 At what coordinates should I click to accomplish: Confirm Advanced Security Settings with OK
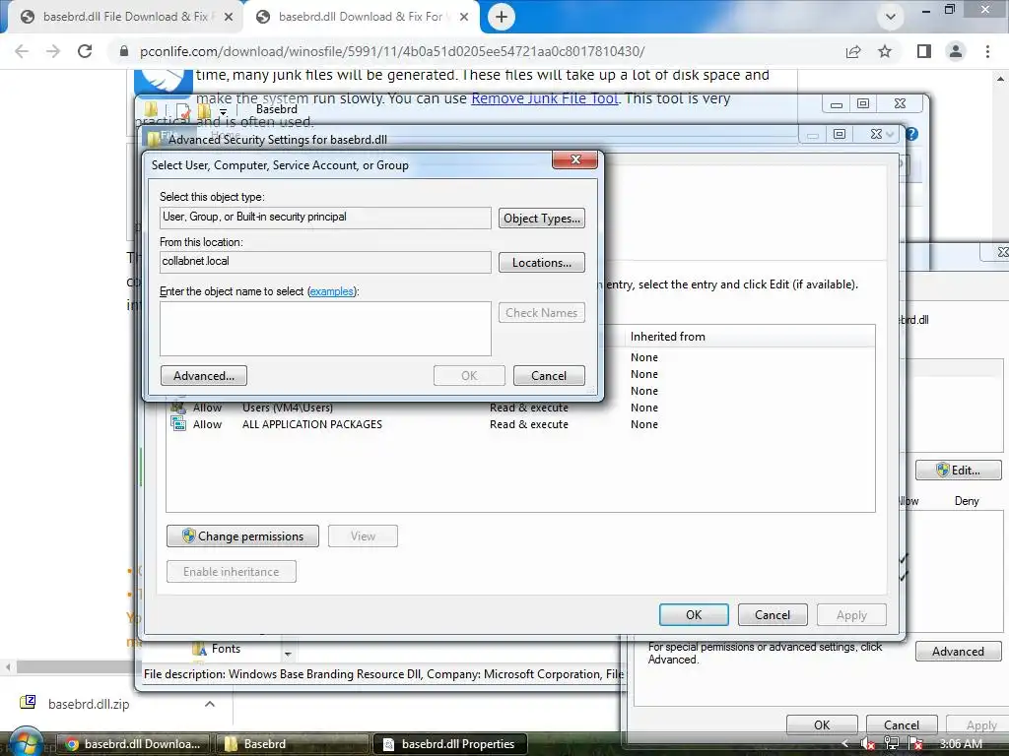point(694,614)
